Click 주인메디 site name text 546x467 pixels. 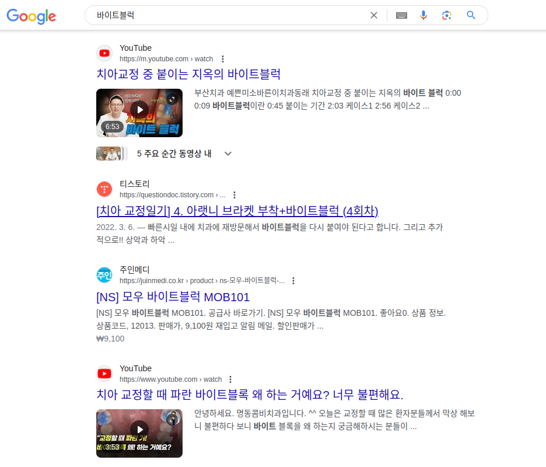coord(134,270)
